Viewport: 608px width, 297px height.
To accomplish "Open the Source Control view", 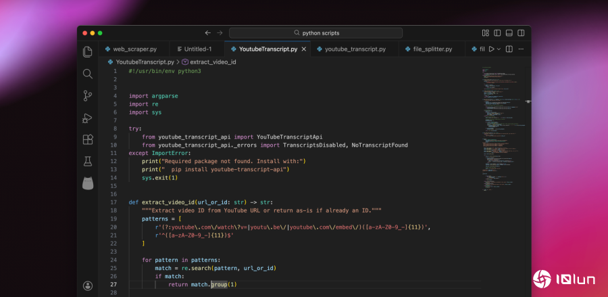I will click(87, 95).
